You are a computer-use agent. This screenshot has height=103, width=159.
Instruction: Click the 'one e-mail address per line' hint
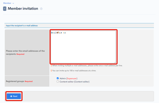[x=87, y=65]
